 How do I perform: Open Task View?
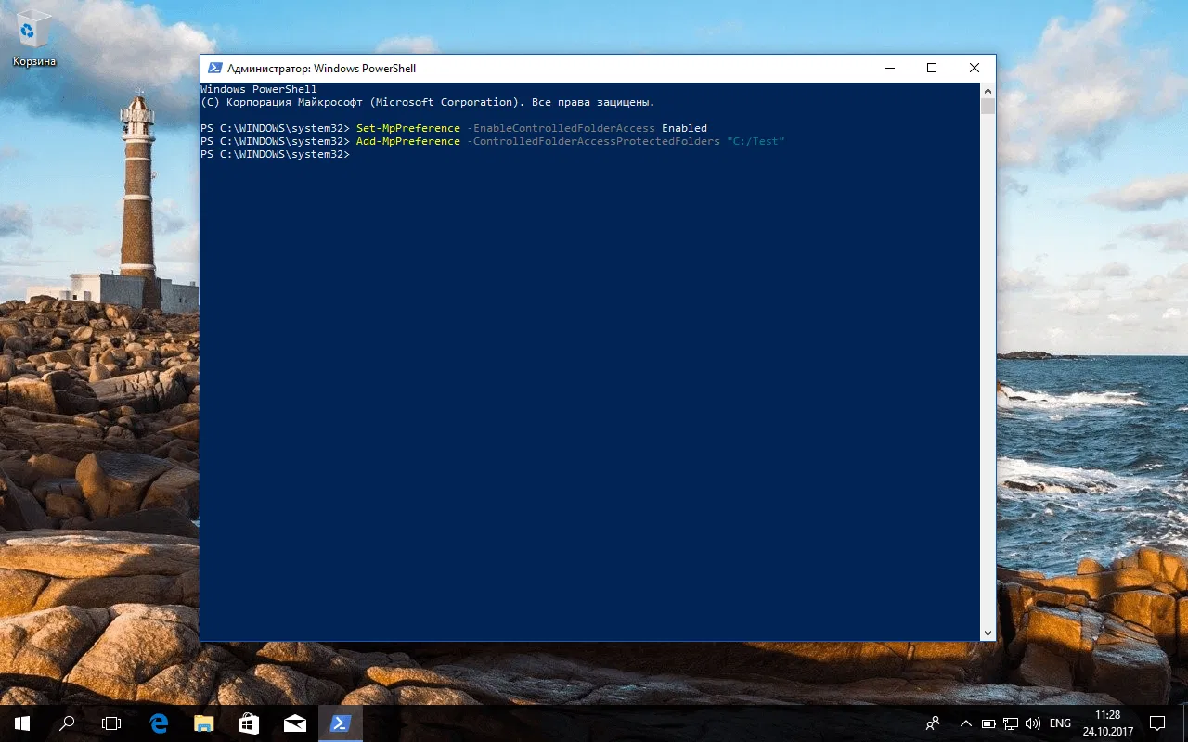click(111, 723)
